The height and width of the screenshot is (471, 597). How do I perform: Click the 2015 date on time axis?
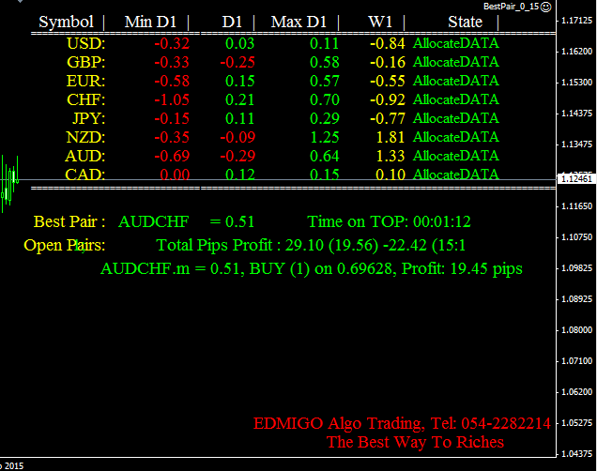[x=12, y=466]
